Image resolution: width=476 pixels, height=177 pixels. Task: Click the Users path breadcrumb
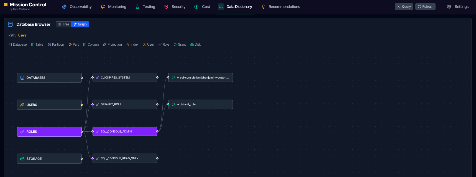coord(22,35)
